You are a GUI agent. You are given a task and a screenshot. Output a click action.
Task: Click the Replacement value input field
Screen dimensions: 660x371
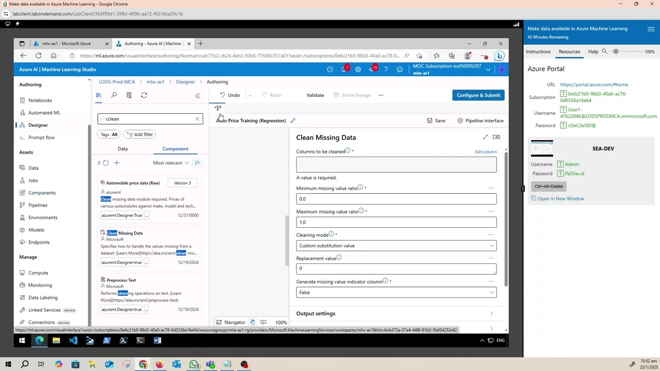coord(396,268)
